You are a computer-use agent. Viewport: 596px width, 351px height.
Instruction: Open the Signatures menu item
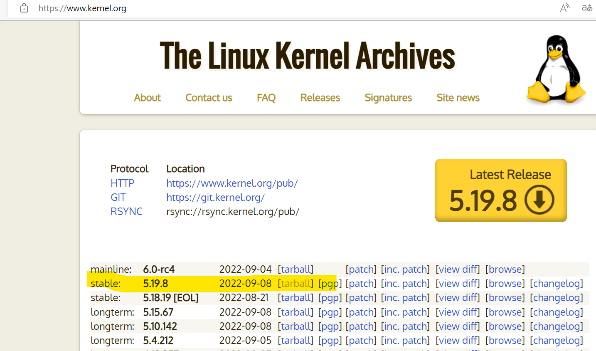click(x=388, y=98)
